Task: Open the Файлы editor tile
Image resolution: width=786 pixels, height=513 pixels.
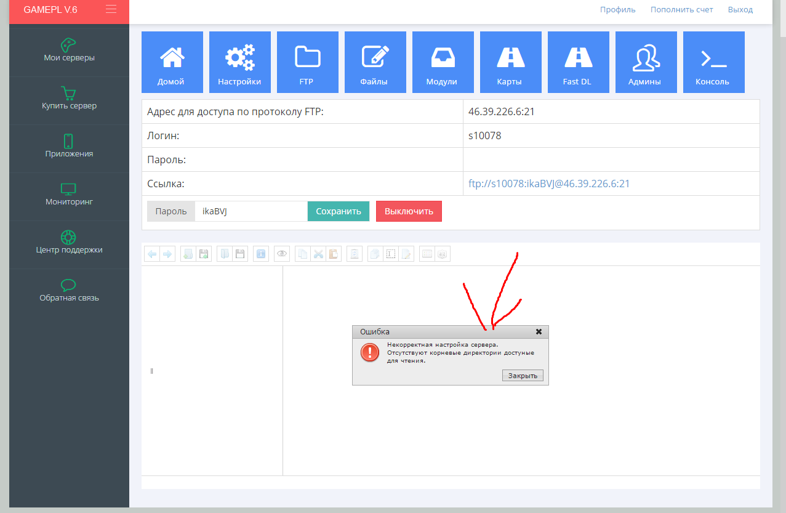Action: click(375, 62)
